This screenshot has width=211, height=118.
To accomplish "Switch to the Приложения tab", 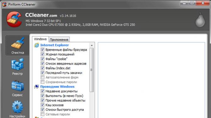I will click(59, 40).
